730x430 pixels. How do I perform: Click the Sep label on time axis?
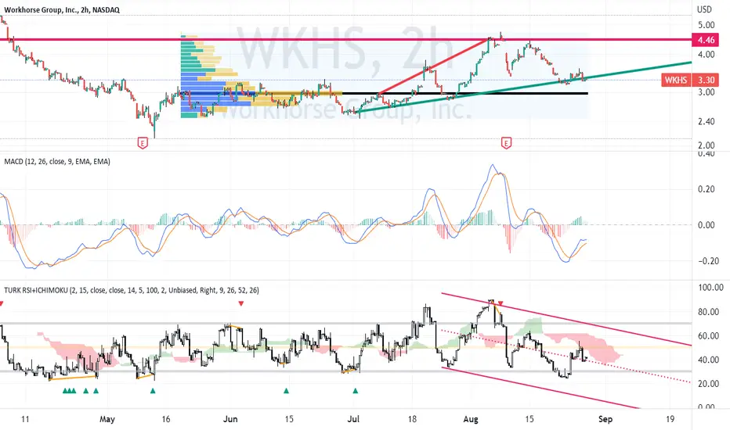pyautogui.click(x=605, y=419)
